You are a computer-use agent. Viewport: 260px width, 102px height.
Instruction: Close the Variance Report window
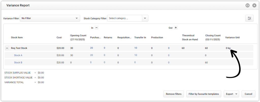254,5
